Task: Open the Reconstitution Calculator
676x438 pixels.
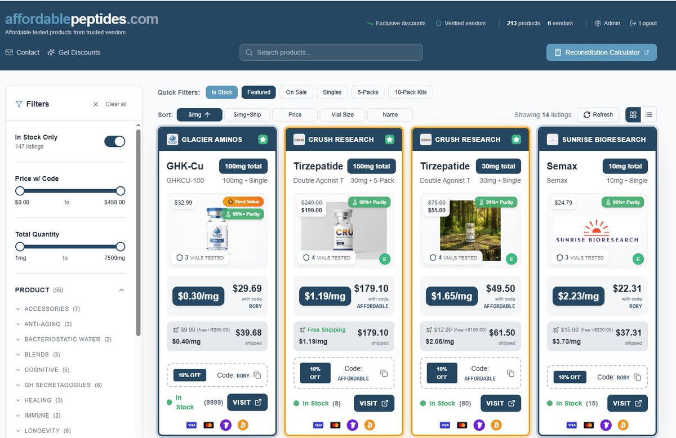Action: coord(602,52)
